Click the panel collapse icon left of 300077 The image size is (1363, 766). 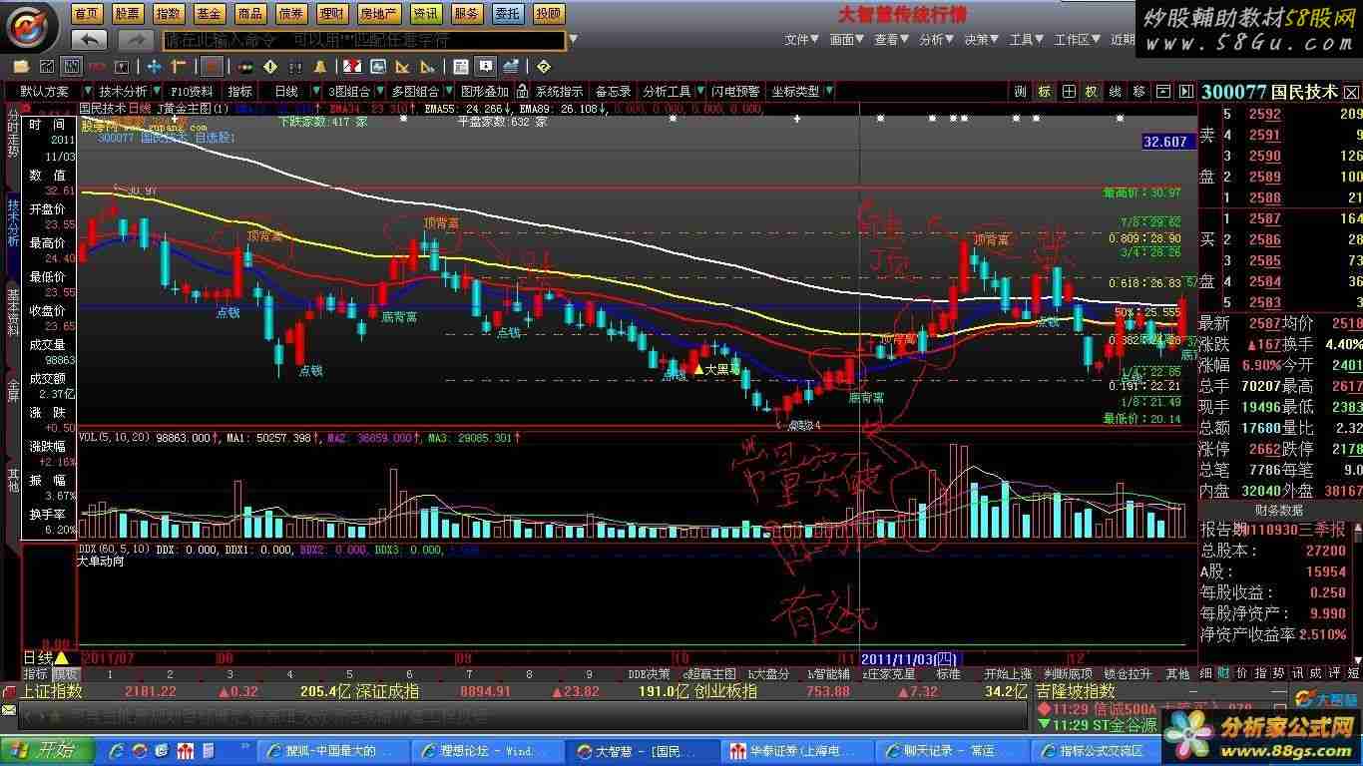click(x=1186, y=92)
